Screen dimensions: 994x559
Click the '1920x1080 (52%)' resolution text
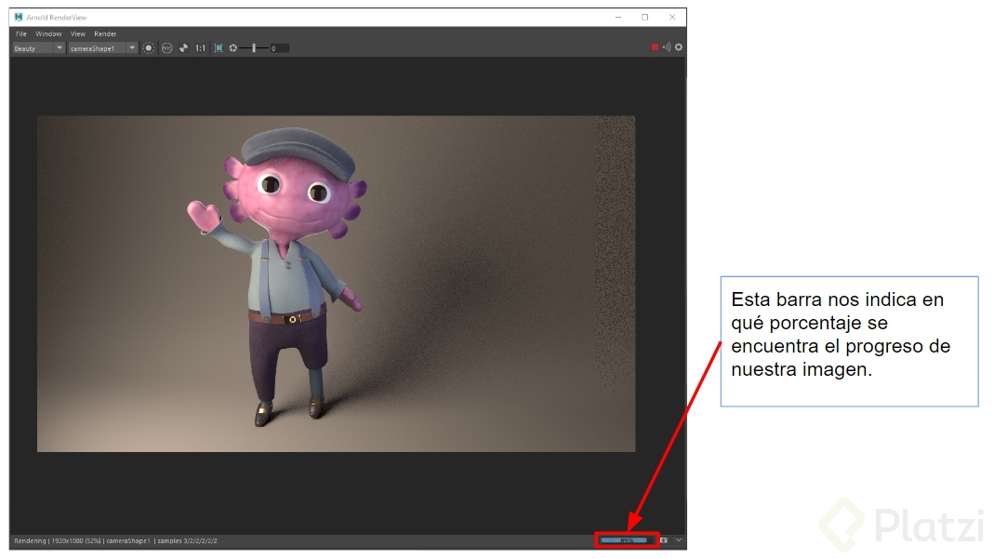pos(76,541)
